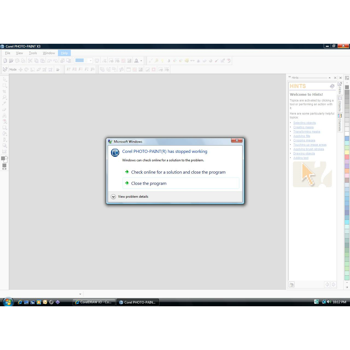Click the 10:12 PM system clock

pyautogui.click(x=339, y=302)
